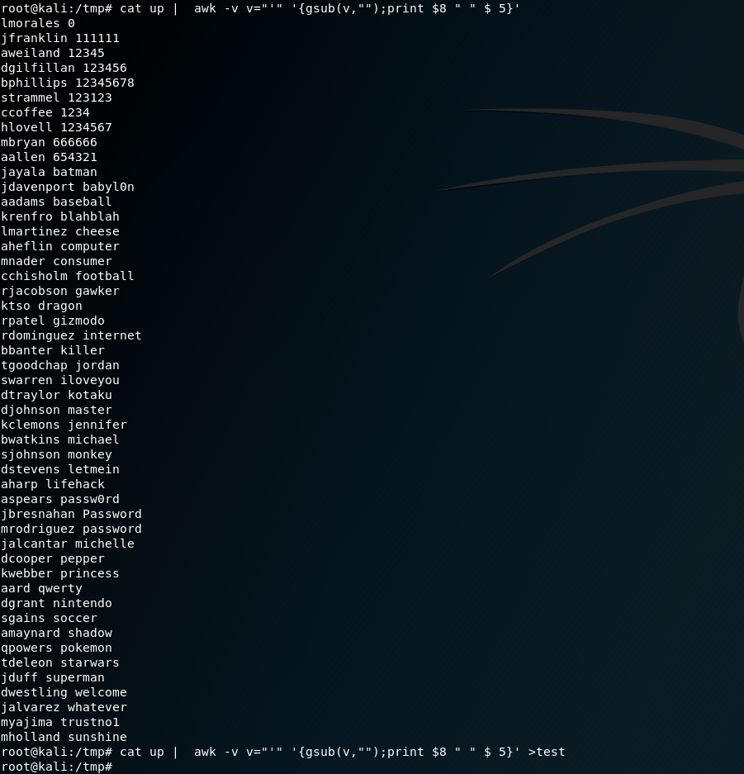Select the "mbryan 666666" row
The image size is (744, 774).
(x=50, y=142)
